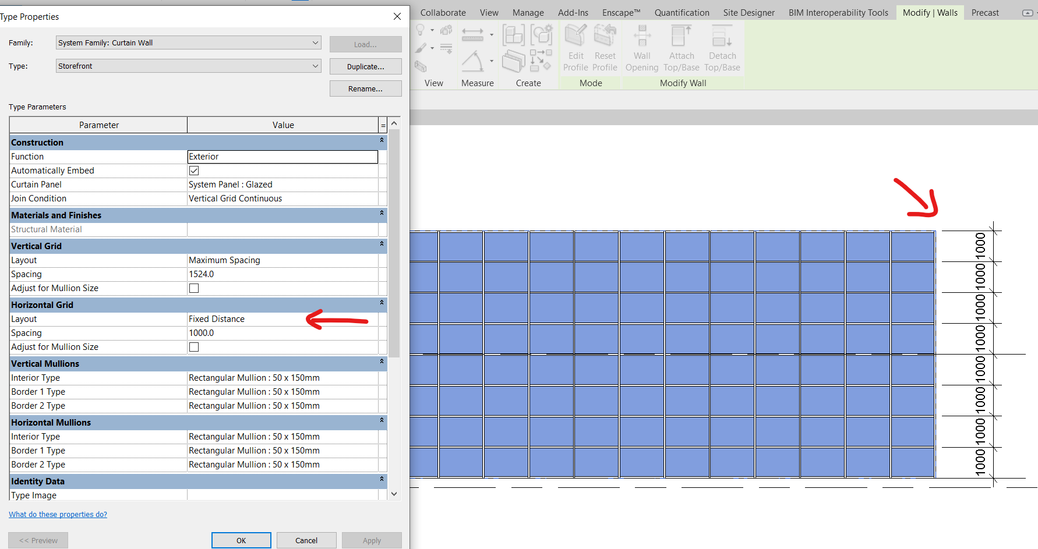Switch to the Manage ribbon tab
1038x549 pixels.
click(528, 13)
